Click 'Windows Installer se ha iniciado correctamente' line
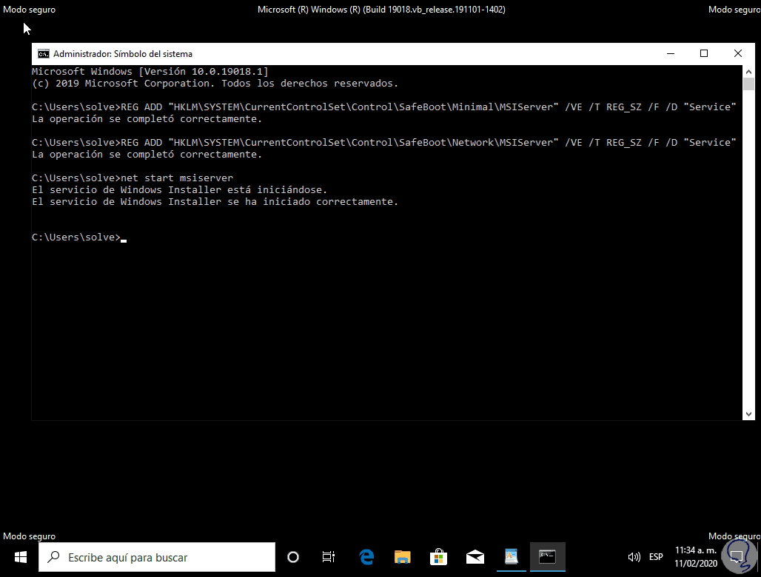 (215, 202)
